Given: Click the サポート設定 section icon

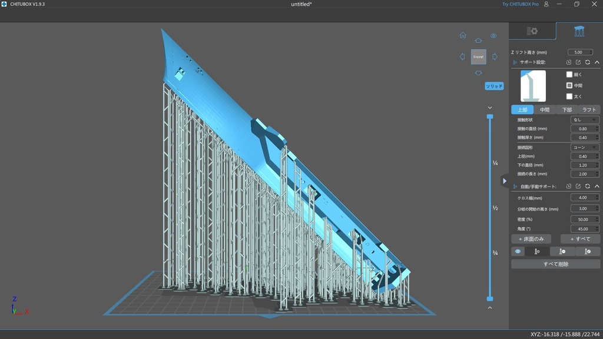Looking at the screenshot, I should [515, 62].
